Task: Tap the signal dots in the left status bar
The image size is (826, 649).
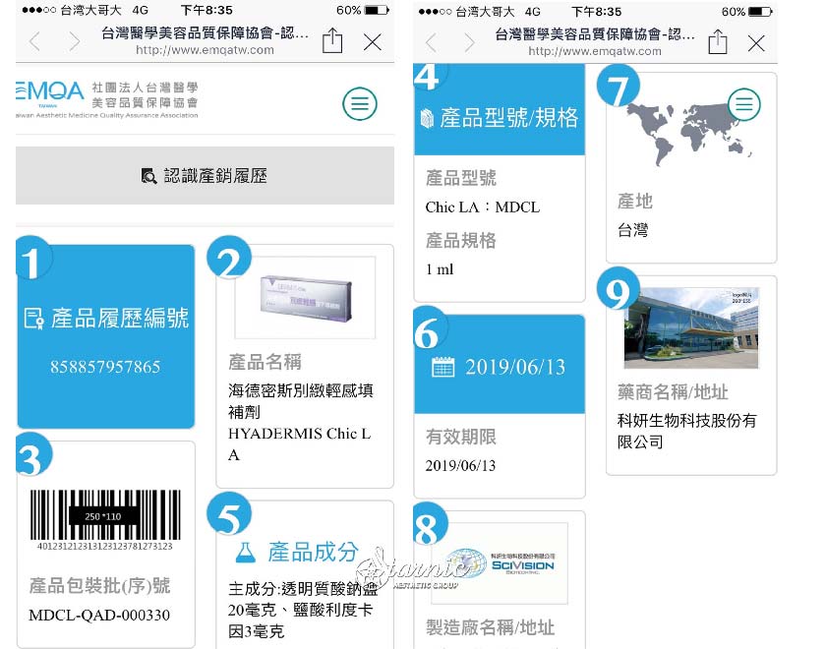Action: coord(38,10)
